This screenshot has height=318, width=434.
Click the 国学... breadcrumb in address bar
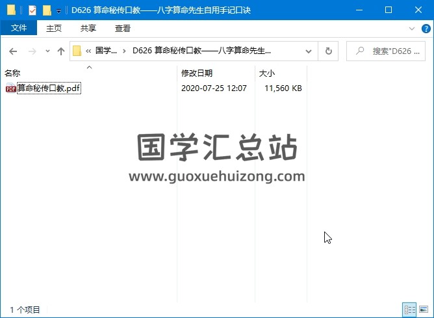point(107,51)
